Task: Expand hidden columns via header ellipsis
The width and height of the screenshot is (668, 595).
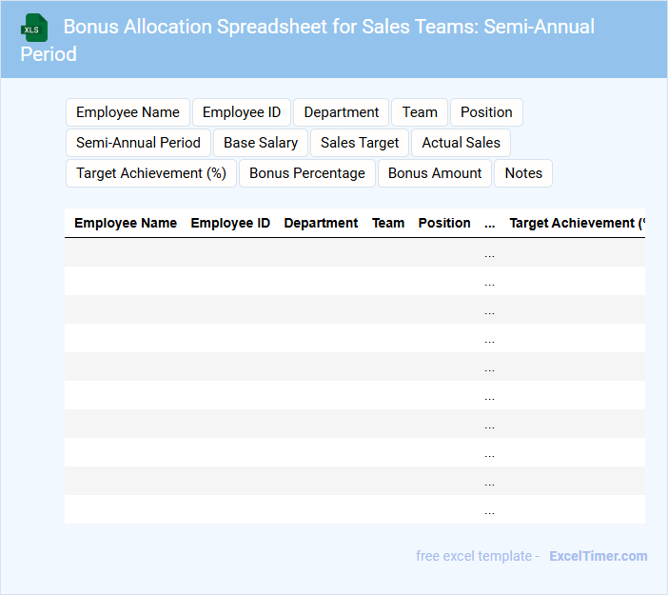Action: tap(489, 223)
